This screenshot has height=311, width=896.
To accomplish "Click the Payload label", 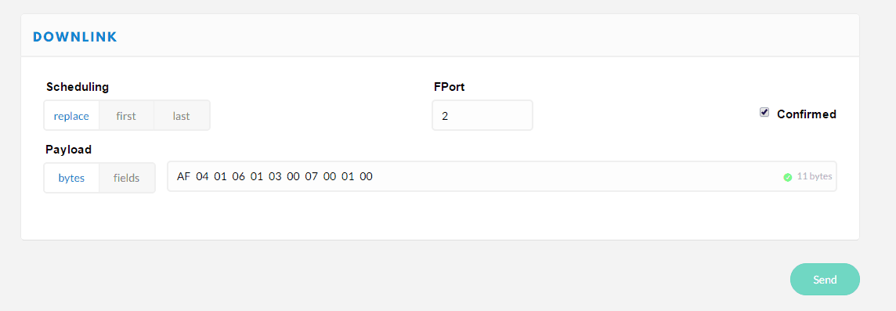I will pyautogui.click(x=69, y=150).
